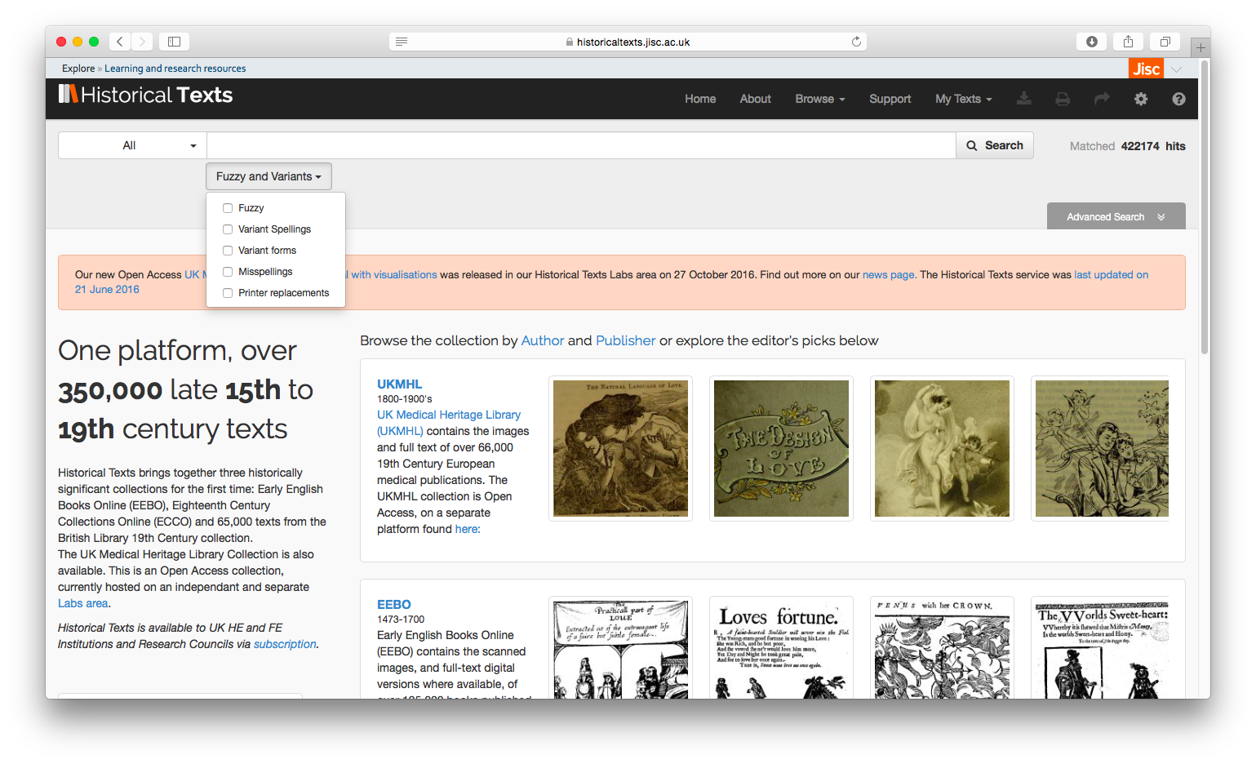Click the download icon in the navbar
The width and height of the screenshot is (1256, 764).
pos(1023,99)
